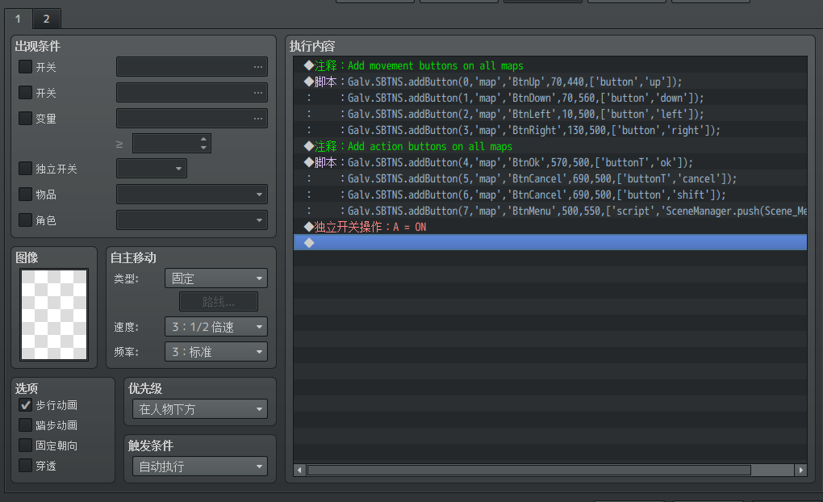
Task: Select the script line adding BtnUp
Action: coord(550,82)
